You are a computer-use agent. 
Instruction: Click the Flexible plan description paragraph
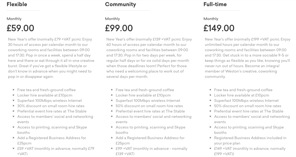click(x=51, y=58)
